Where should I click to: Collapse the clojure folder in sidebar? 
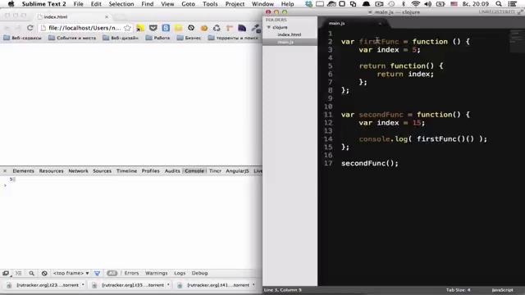pos(268,27)
